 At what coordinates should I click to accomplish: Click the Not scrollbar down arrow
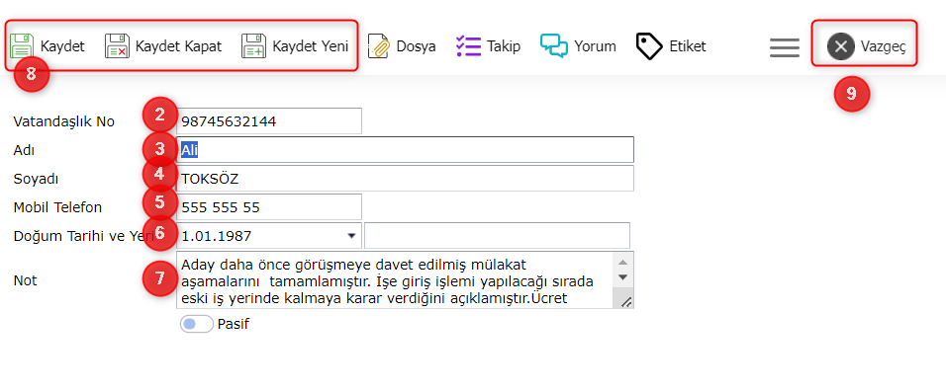(x=623, y=277)
